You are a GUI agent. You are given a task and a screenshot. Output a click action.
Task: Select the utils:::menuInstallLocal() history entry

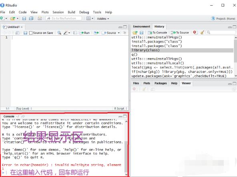point(182,63)
